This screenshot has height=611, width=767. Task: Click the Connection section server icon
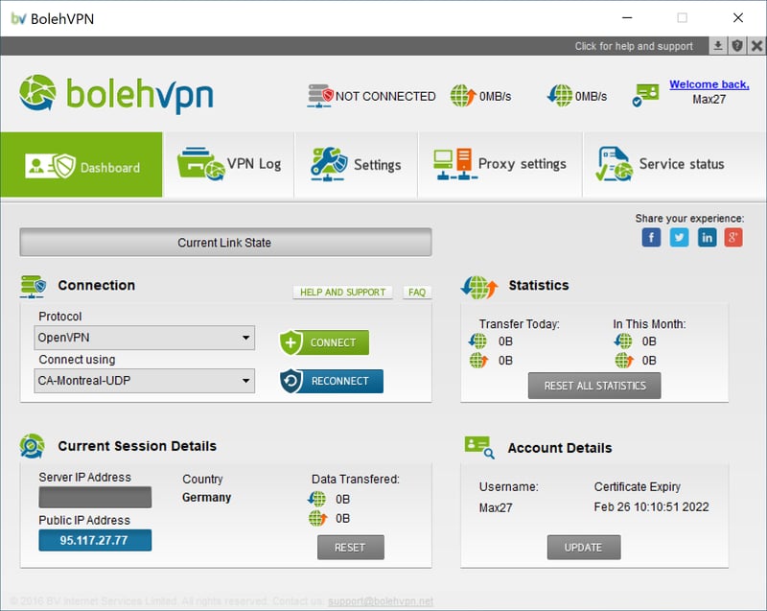coord(33,287)
